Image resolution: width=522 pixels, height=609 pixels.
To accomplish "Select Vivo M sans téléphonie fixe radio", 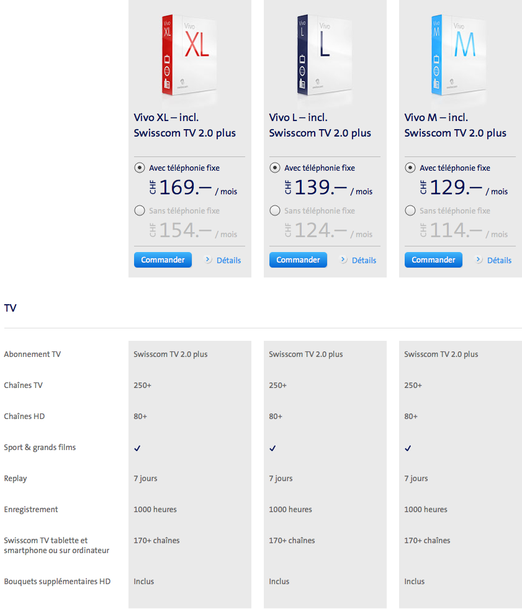I will click(x=410, y=211).
